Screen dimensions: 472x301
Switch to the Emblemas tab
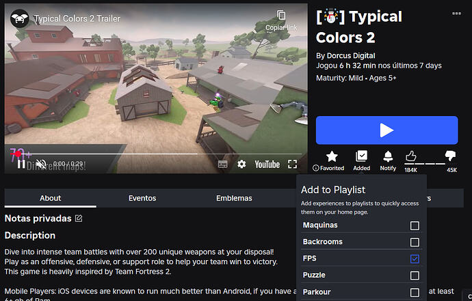[234, 198]
